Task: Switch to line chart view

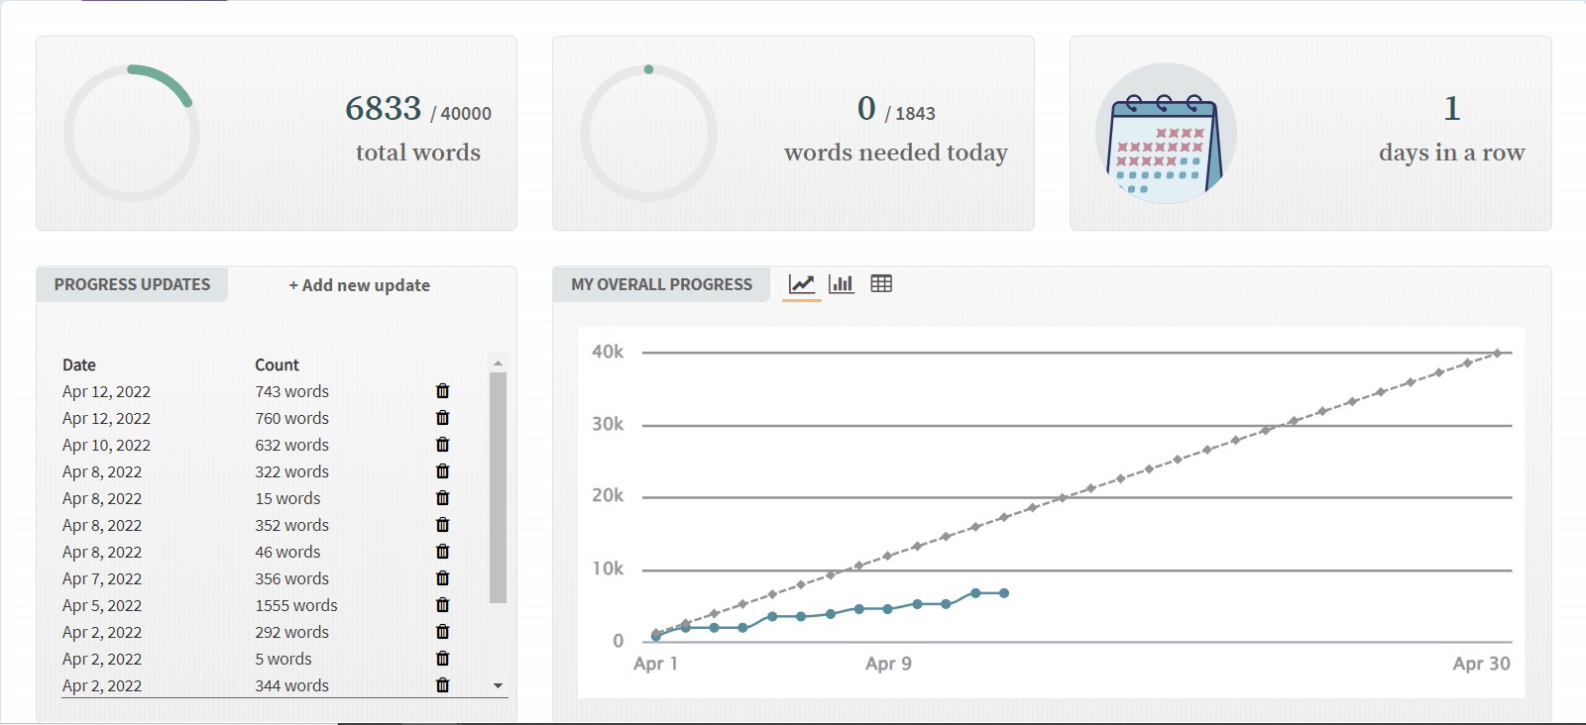Action: coord(801,284)
